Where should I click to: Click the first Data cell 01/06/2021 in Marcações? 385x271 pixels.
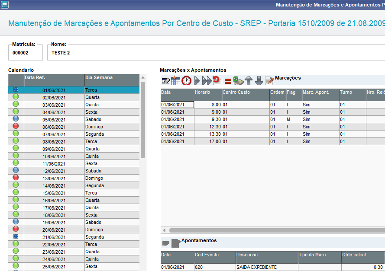pos(177,105)
